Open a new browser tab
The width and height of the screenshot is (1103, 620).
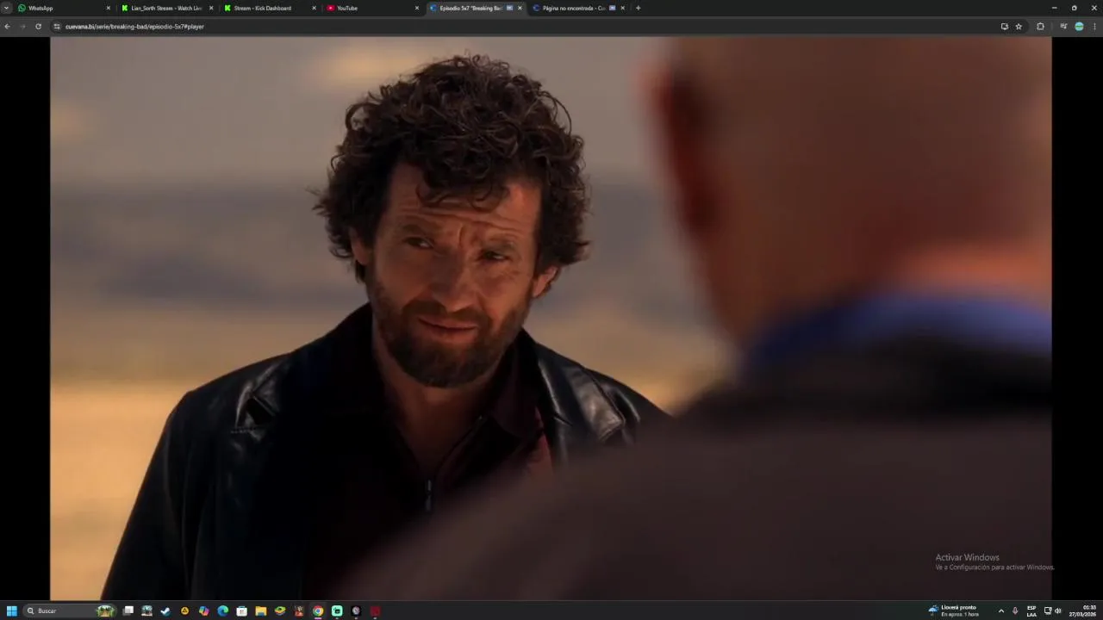pos(638,8)
